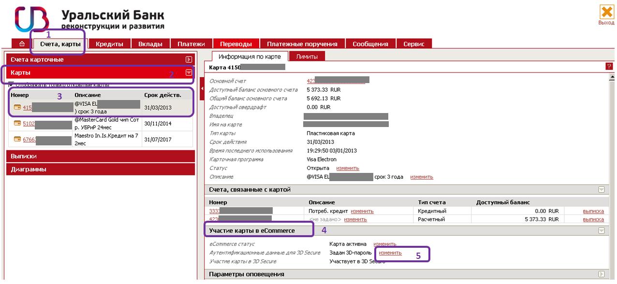Open the Выписки panel header
Viewport: 617px width, 284px height.
point(100,156)
